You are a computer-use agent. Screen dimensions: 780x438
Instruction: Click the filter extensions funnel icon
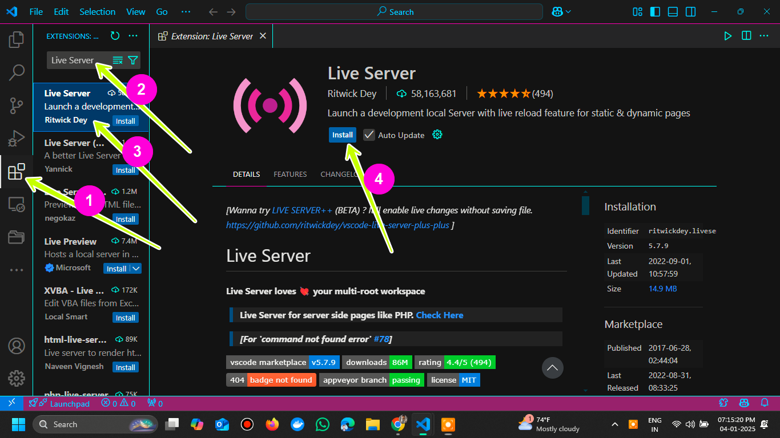133,60
